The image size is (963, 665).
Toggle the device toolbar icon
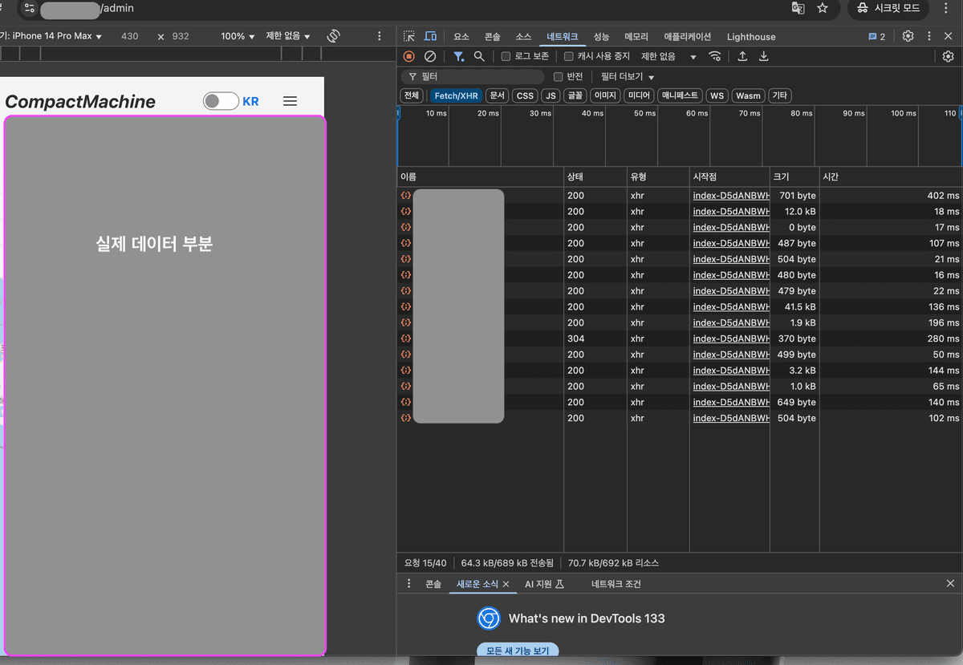click(x=430, y=36)
